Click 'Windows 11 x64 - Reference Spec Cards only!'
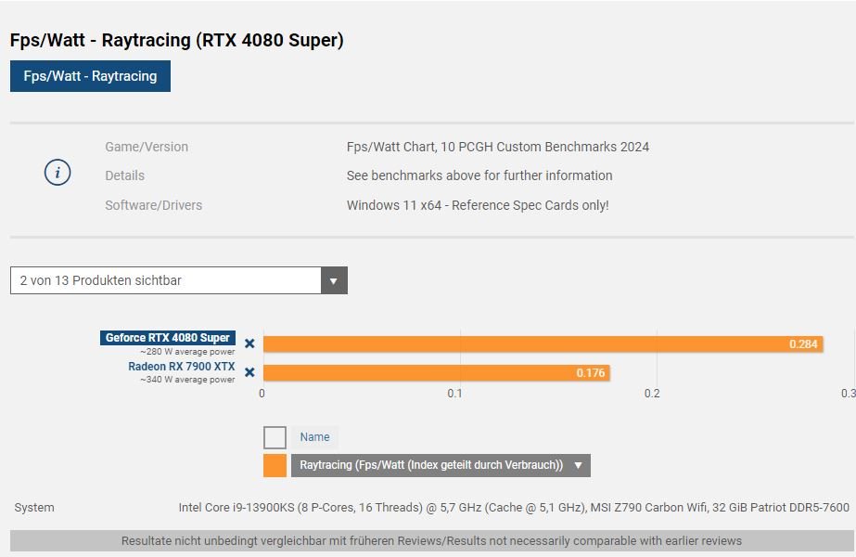The image size is (856, 557). point(478,205)
